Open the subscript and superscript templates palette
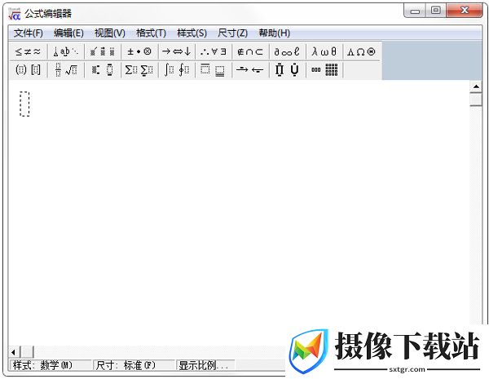489x379 pixels. (x=103, y=70)
